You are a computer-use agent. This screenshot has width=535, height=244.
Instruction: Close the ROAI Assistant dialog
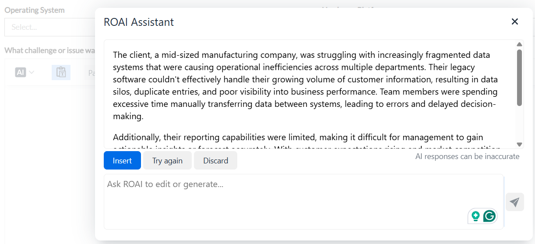[515, 21]
